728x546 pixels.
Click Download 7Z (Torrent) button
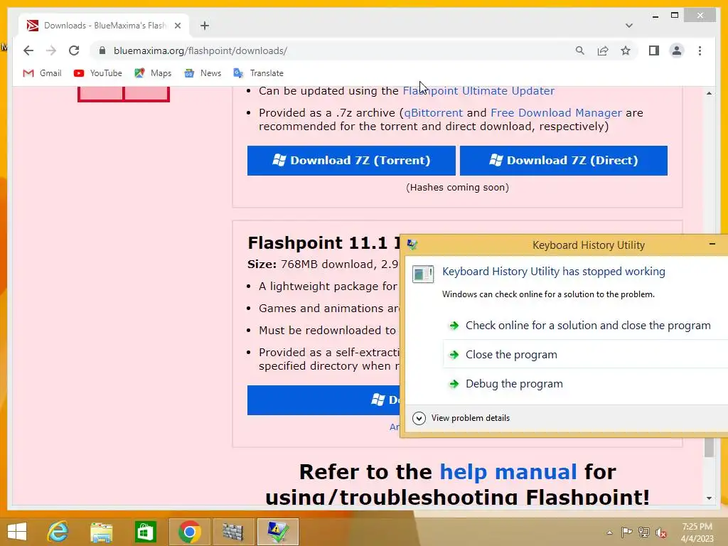click(x=351, y=161)
